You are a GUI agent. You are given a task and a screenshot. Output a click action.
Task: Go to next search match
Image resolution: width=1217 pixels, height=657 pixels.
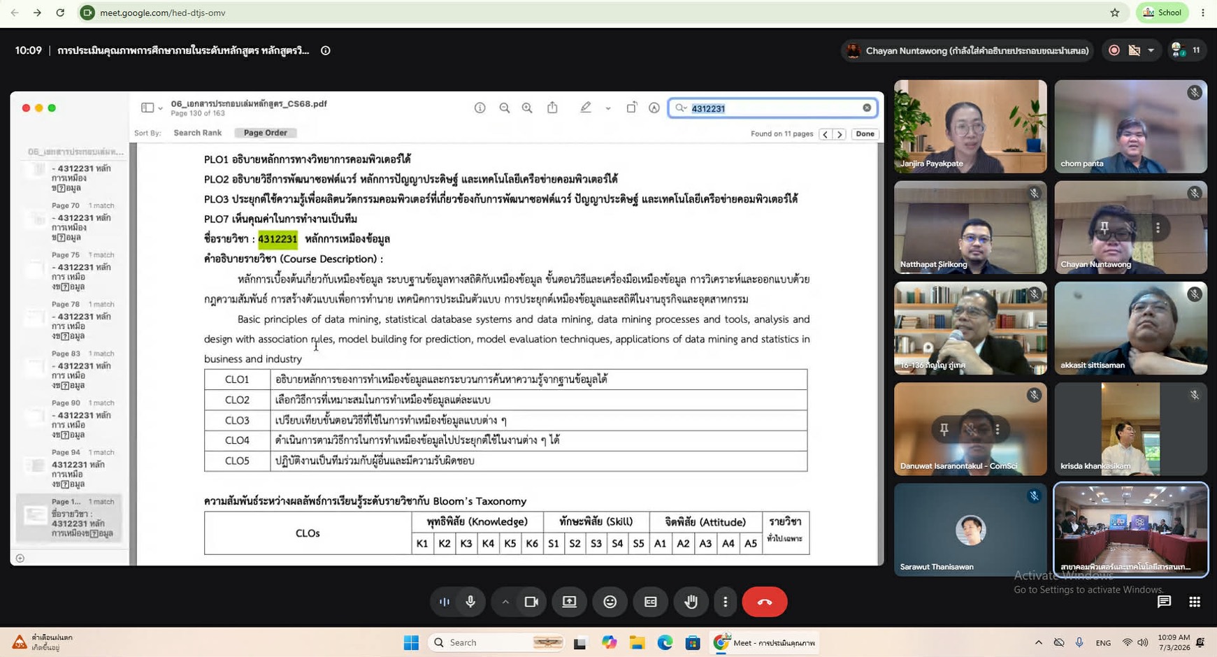840,134
